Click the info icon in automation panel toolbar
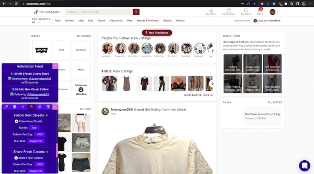314x174 pixels. [x=48, y=107]
